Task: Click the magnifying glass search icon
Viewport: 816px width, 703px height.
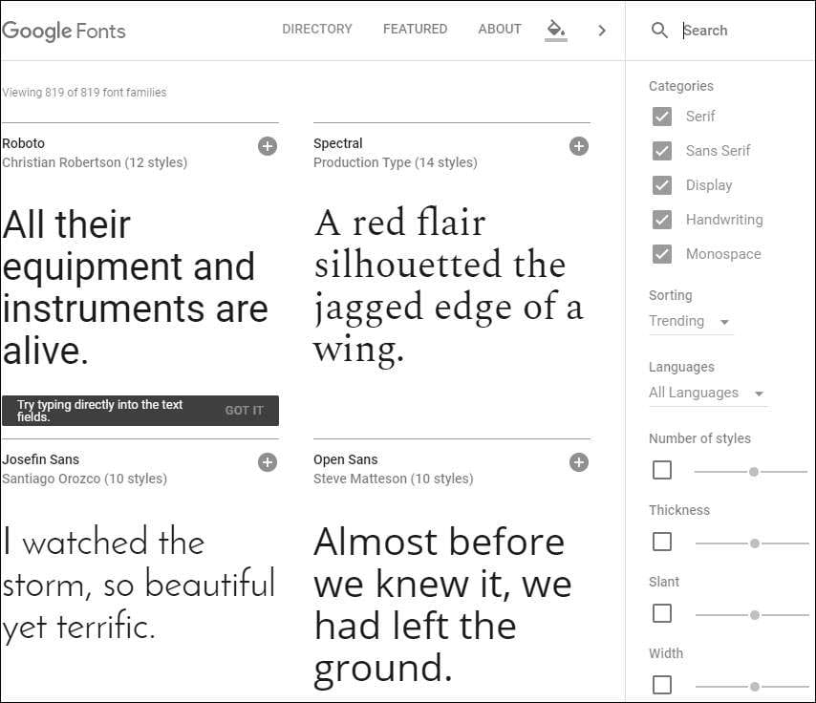Action: coord(659,31)
